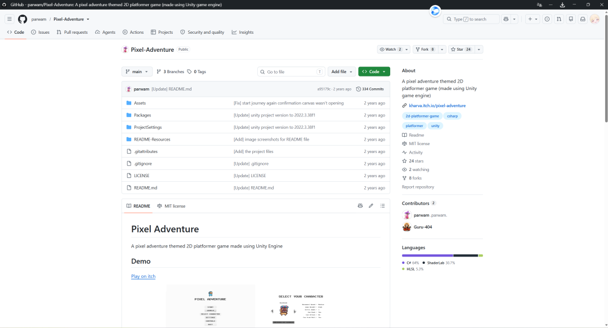Click the C# segment of languages bar
This screenshot has height=328, width=608.
427,255
